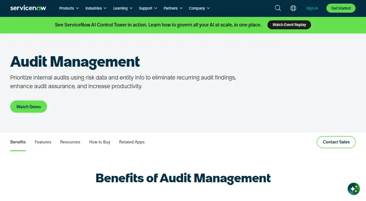Open the How to Buy tab
The image size is (366, 201).
pos(100,142)
